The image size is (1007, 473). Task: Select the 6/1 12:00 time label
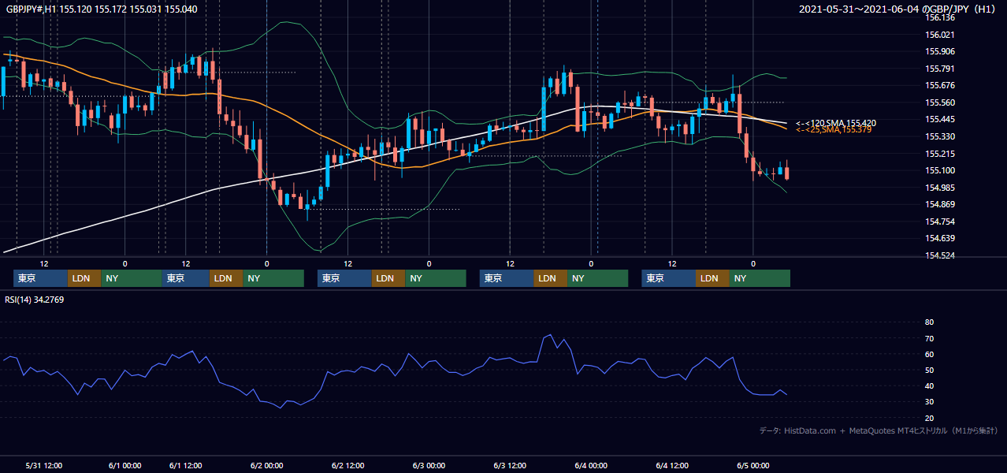coord(186,465)
